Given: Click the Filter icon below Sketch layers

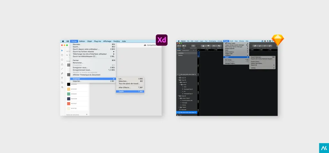Looking at the screenshot, I should pos(177,115).
